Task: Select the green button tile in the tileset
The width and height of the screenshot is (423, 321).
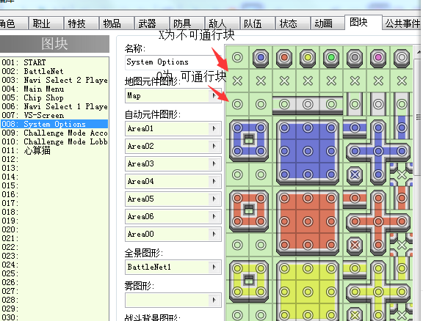Action: click(x=331, y=57)
